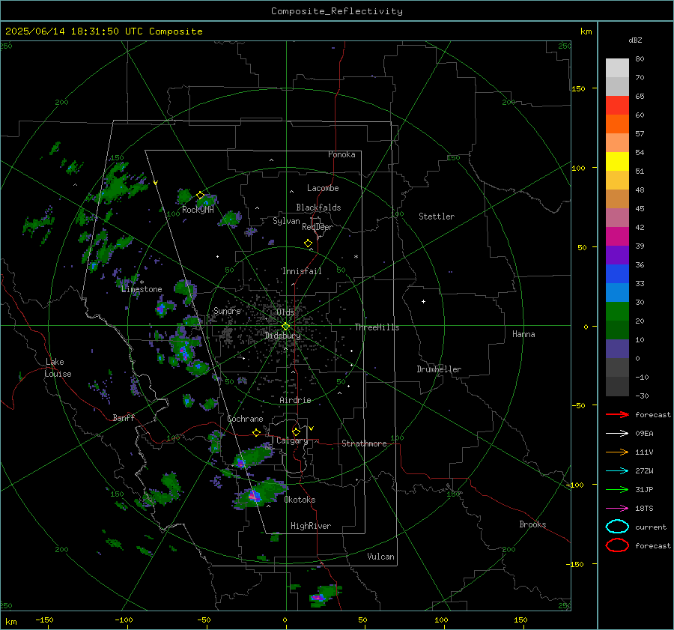This screenshot has width=674, height=630.
Task: Click the Strathmore label
Action: (364, 443)
